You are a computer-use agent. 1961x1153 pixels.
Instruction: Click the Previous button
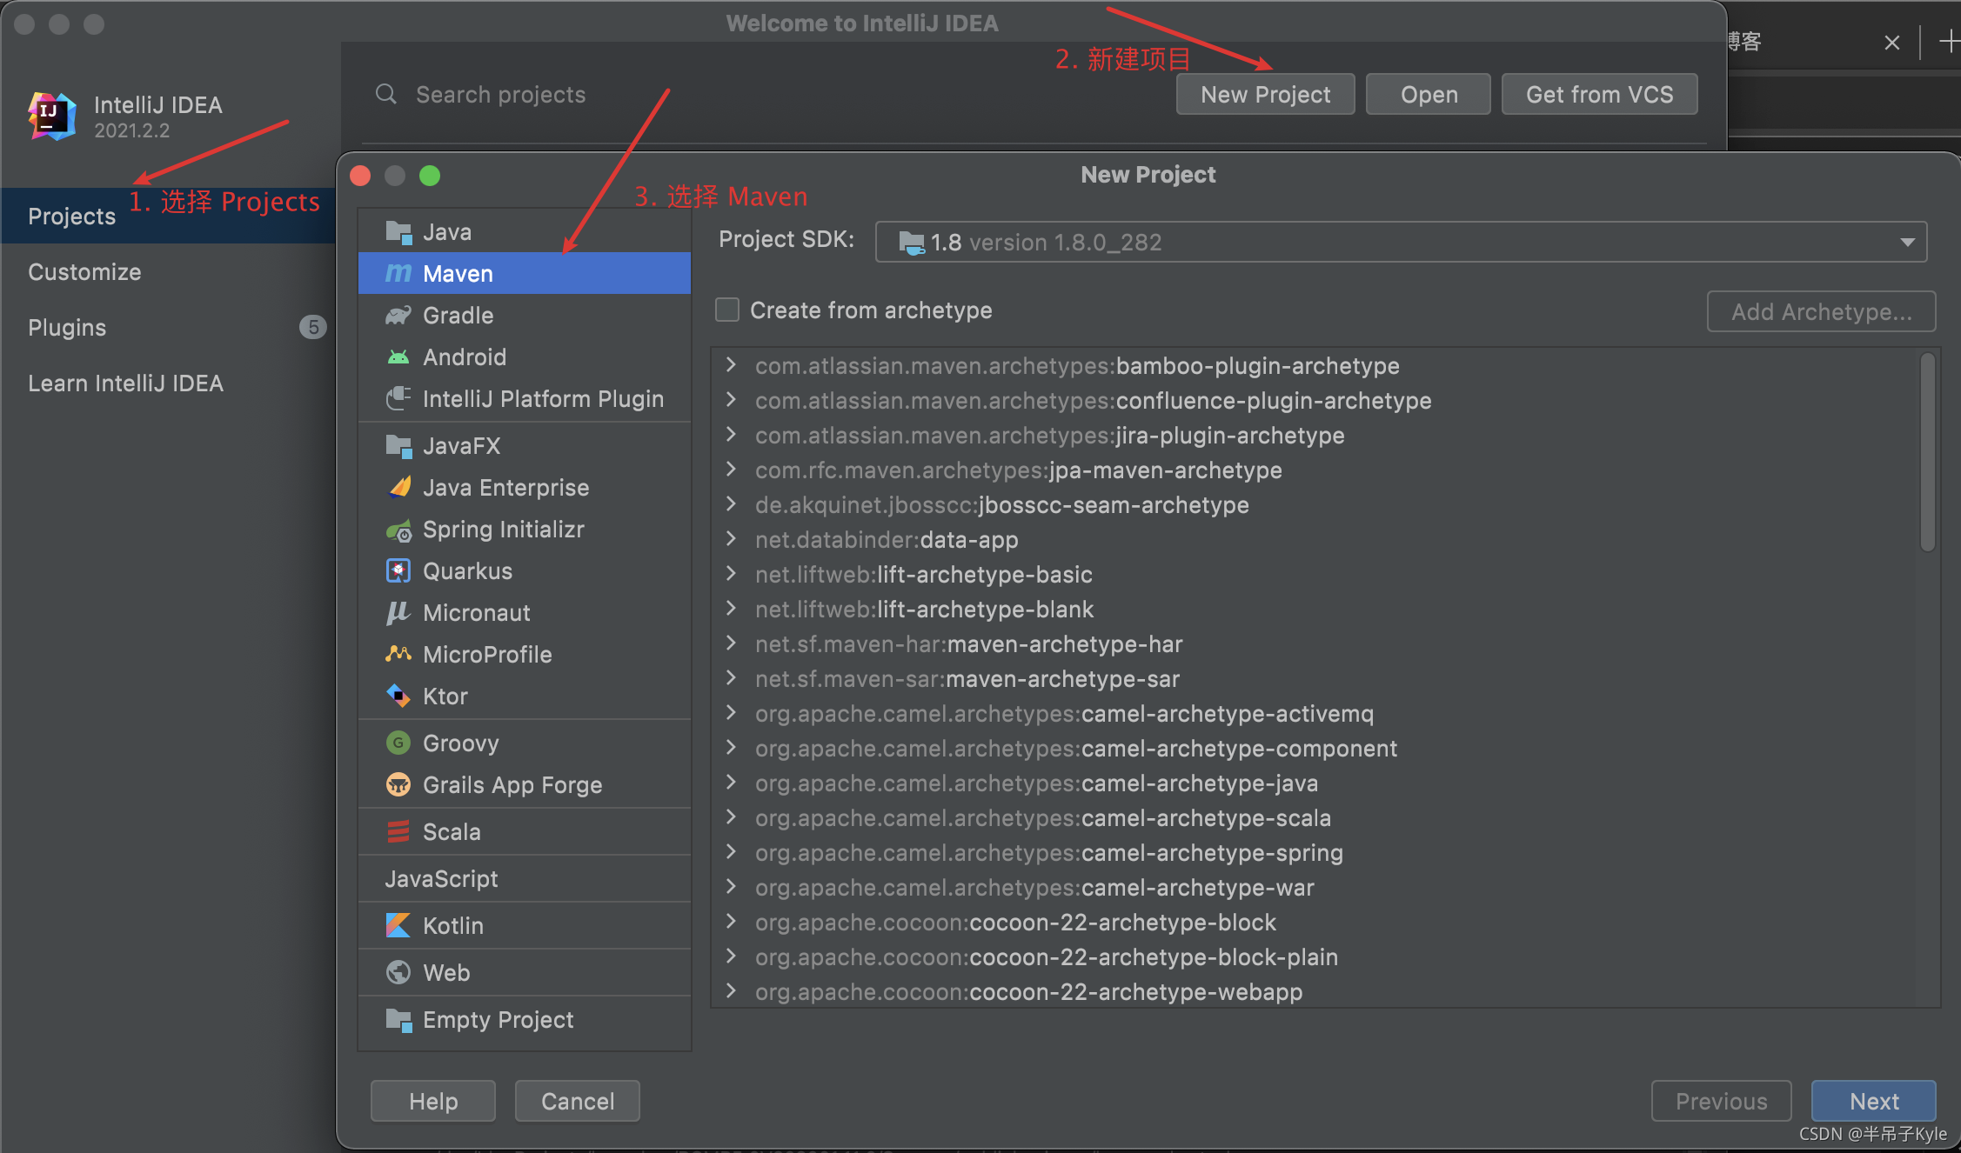(x=1721, y=1101)
